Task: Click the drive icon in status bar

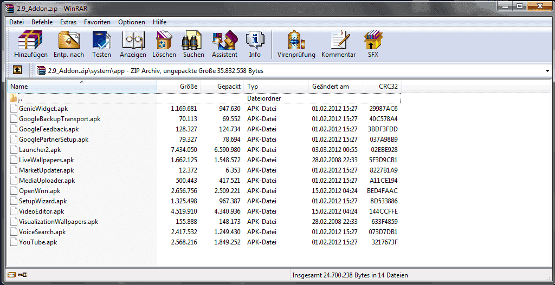Action: point(12,274)
